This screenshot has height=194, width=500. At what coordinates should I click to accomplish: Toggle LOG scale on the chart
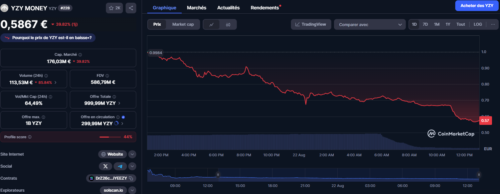tap(478, 24)
